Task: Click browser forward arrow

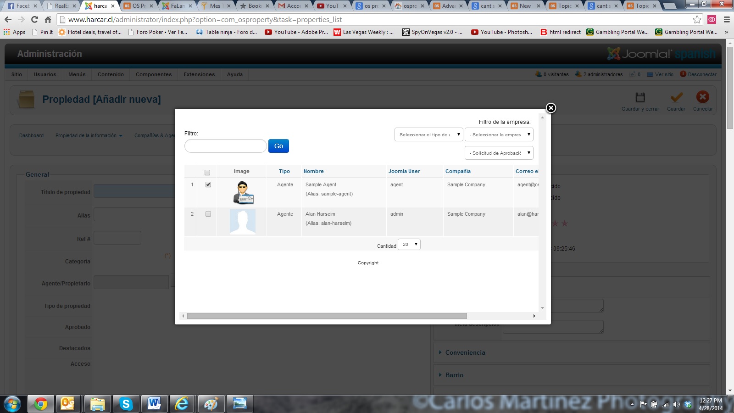Action: click(21, 20)
